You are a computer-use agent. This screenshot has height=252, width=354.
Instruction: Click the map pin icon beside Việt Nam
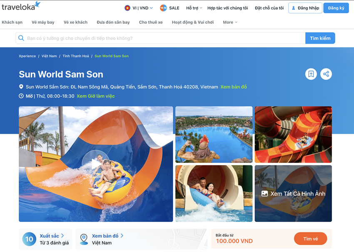click(x=84, y=239)
